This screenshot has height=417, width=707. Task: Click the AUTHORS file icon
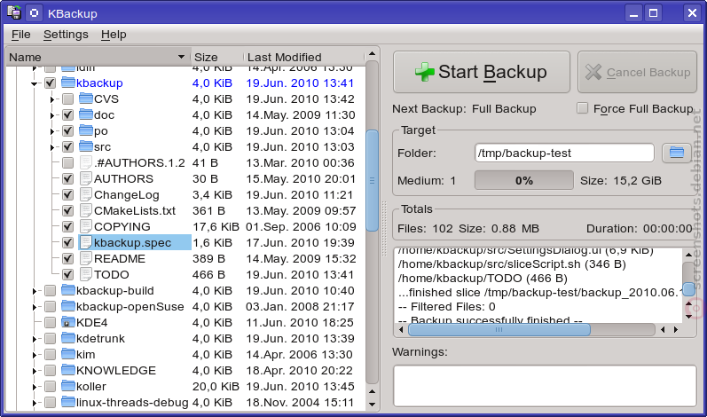pos(86,178)
